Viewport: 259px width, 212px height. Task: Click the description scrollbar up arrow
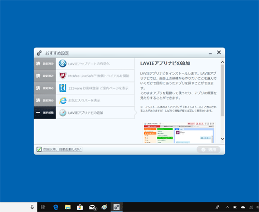[x=223, y=62]
